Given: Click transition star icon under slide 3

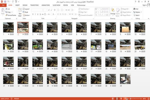Looking at the screenshot, I should (38, 34).
